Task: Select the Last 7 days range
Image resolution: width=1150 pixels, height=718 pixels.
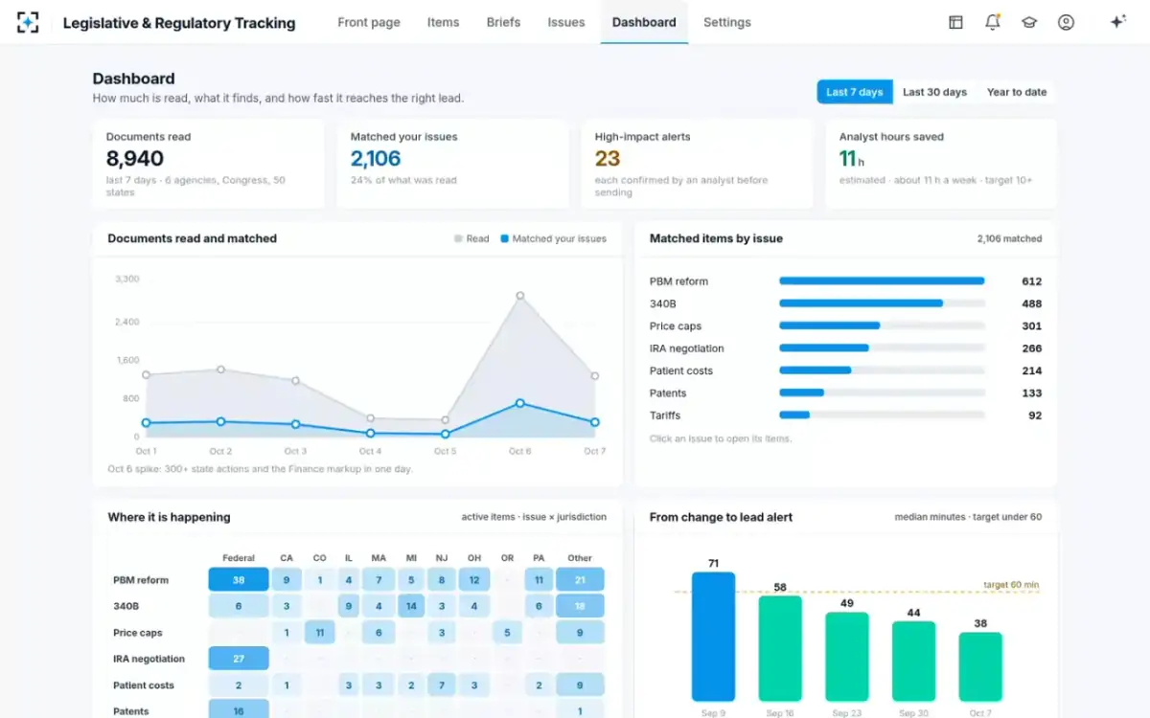Action: click(x=854, y=92)
